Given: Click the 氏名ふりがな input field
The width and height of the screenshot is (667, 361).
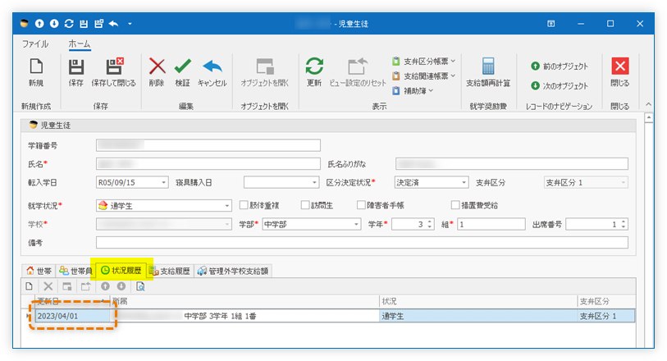Looking at the screenshot, I should (512, 164).
